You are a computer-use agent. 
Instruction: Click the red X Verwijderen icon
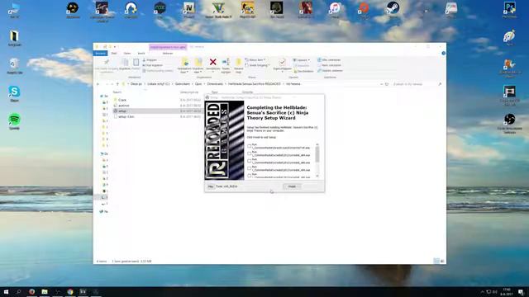coord(213,62)
